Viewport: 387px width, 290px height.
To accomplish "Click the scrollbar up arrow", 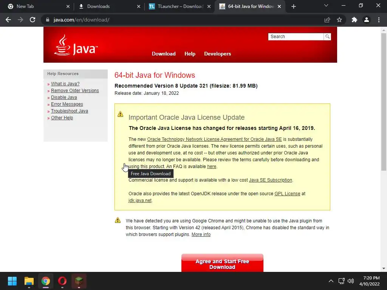I will (384, 30).
